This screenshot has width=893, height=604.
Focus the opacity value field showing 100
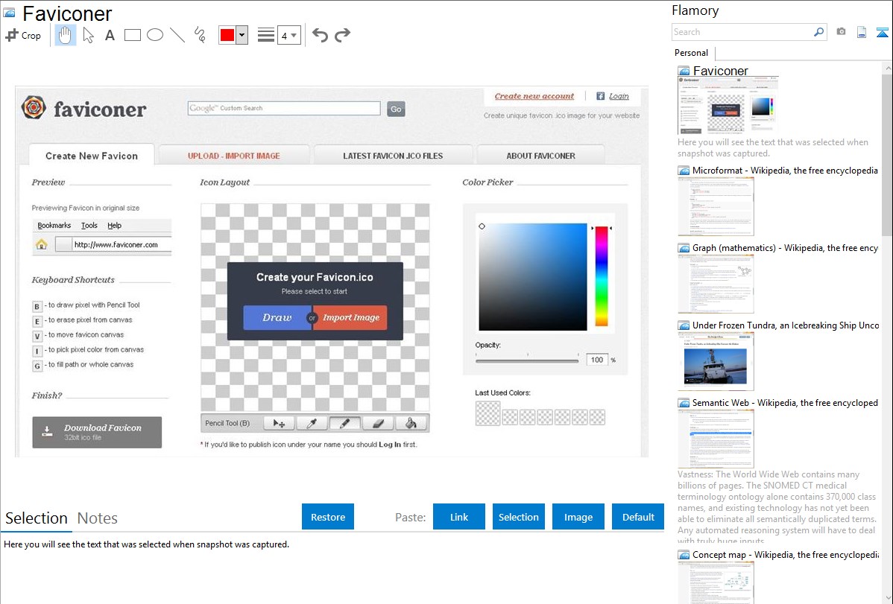597,360
